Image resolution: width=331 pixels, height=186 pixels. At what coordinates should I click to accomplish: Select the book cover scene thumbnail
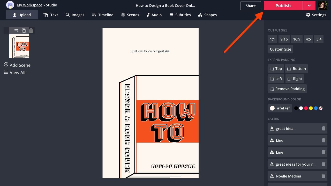[19, 46]
